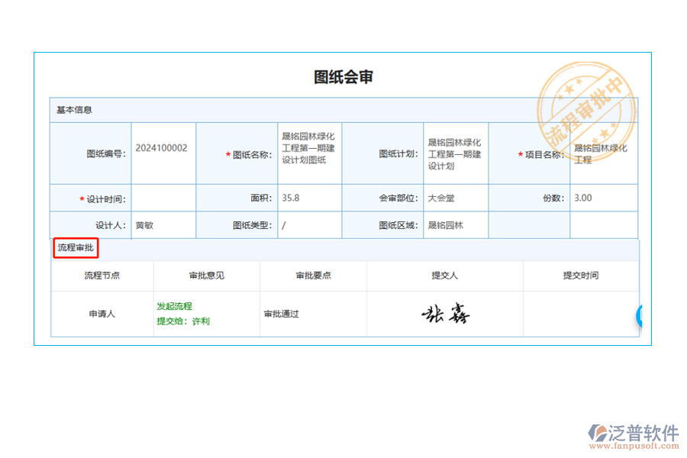Click the 提交人 column header

[x=445, y=275]
